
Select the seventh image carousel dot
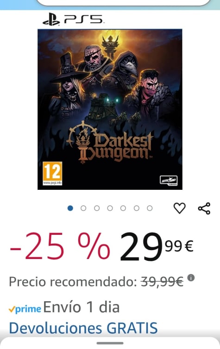[150, 208]
